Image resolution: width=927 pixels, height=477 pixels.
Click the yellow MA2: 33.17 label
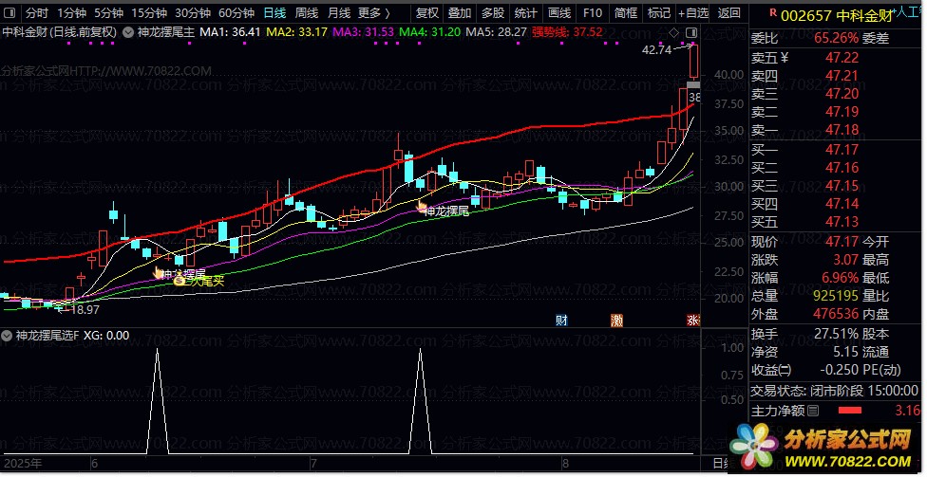click(x=296, y=32)
